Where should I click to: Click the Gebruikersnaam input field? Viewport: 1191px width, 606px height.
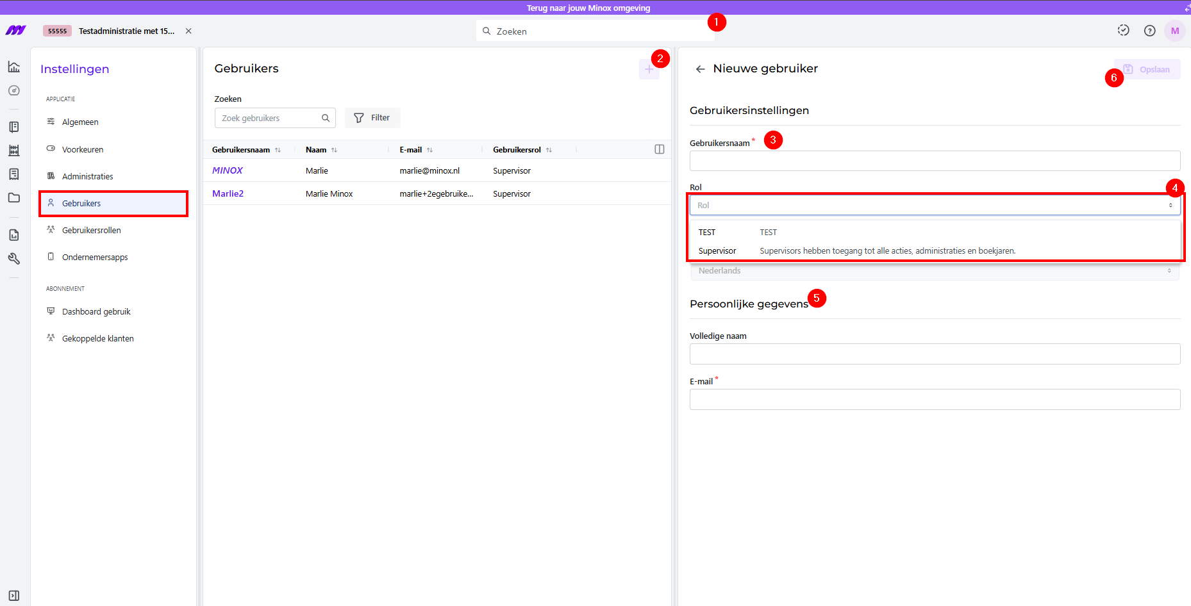(x=935, y=161)
